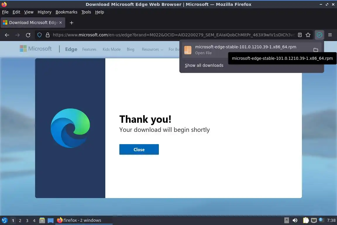The height and width of the screenshot is (225, 337).
Task: Open the Kids Mode navigation link
Action: (x=111, y=49)
